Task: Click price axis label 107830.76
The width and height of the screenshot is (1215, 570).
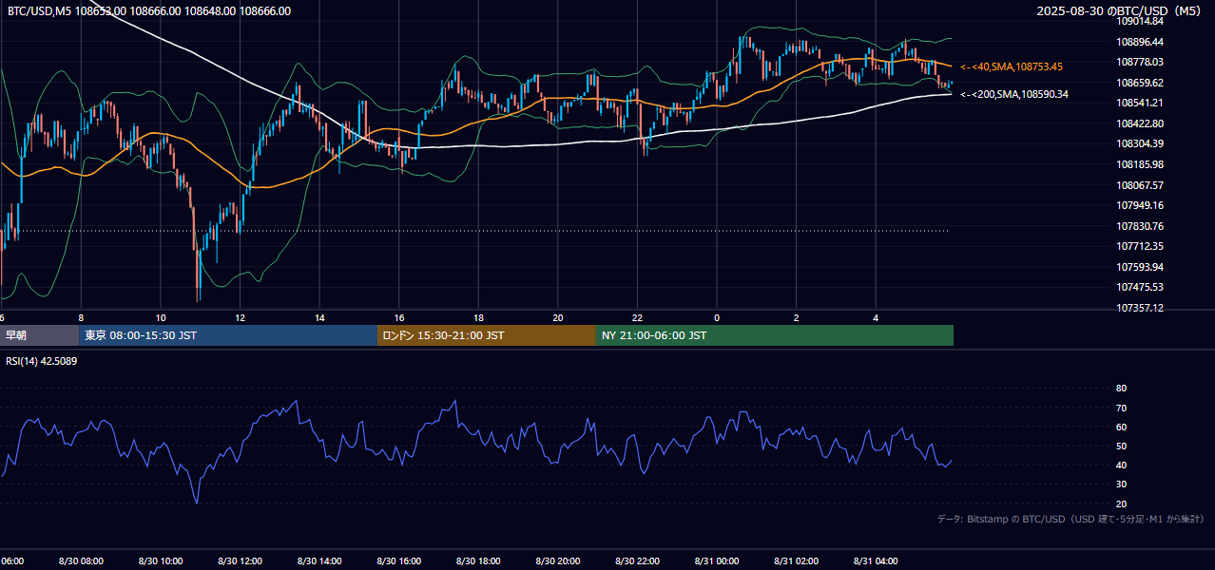Action: [1141, 226]
